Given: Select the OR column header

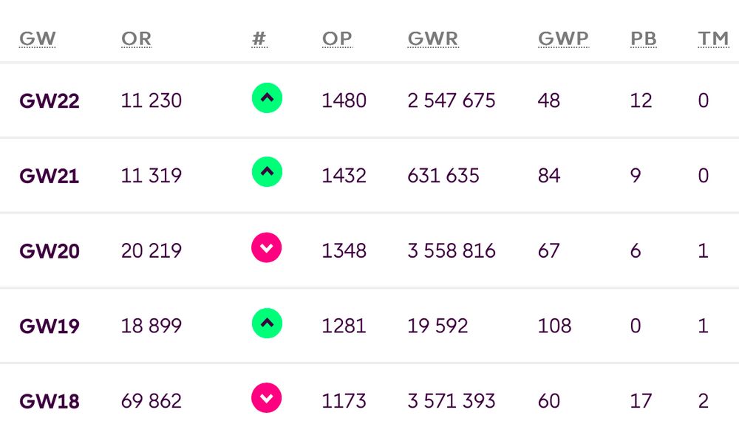Looking at the screenshot, I should (136, 38).
